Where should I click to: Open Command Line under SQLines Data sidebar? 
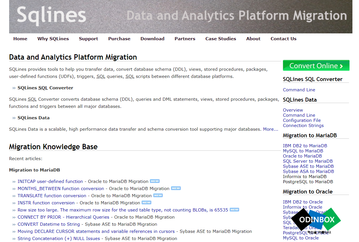click(299, 115)
